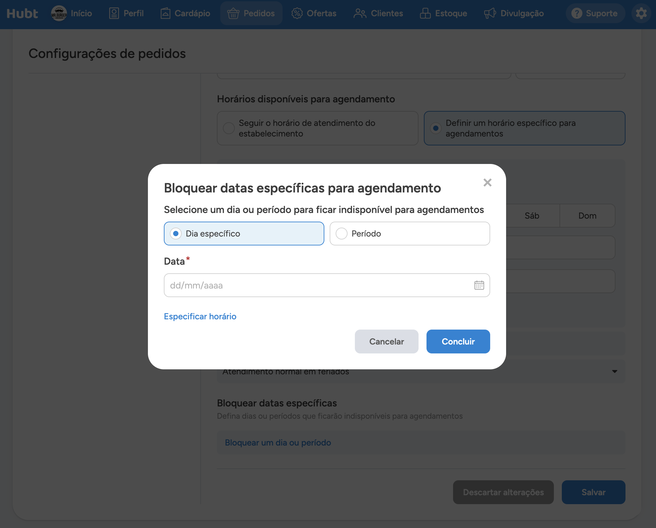Click the Ofertas discount badge icon

[x=297, y=14]
